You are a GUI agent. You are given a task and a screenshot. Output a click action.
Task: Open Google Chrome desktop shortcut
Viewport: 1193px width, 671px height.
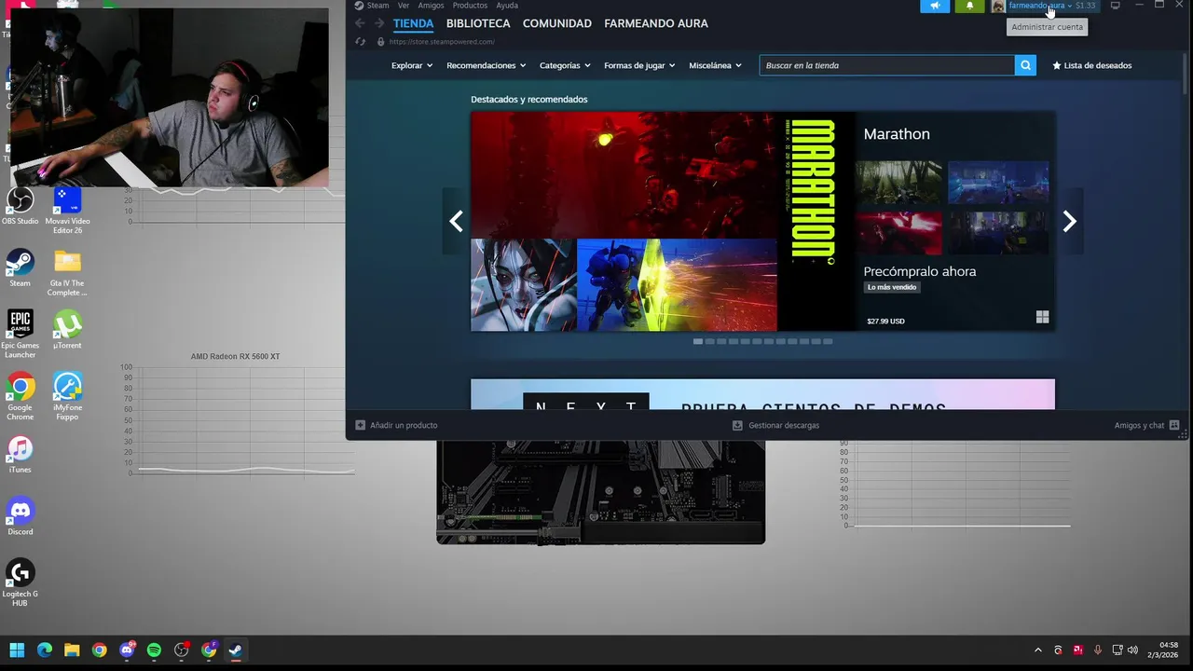pyautogui.click(x=20, y=397)
